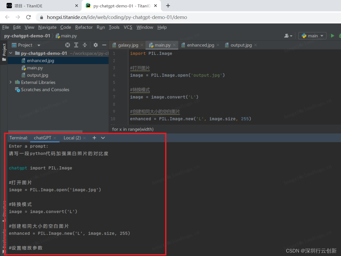Image resolution: width=341 pixels, height=256 pixels.
Task: Open the Tools menu
Action: click(114, 27)
